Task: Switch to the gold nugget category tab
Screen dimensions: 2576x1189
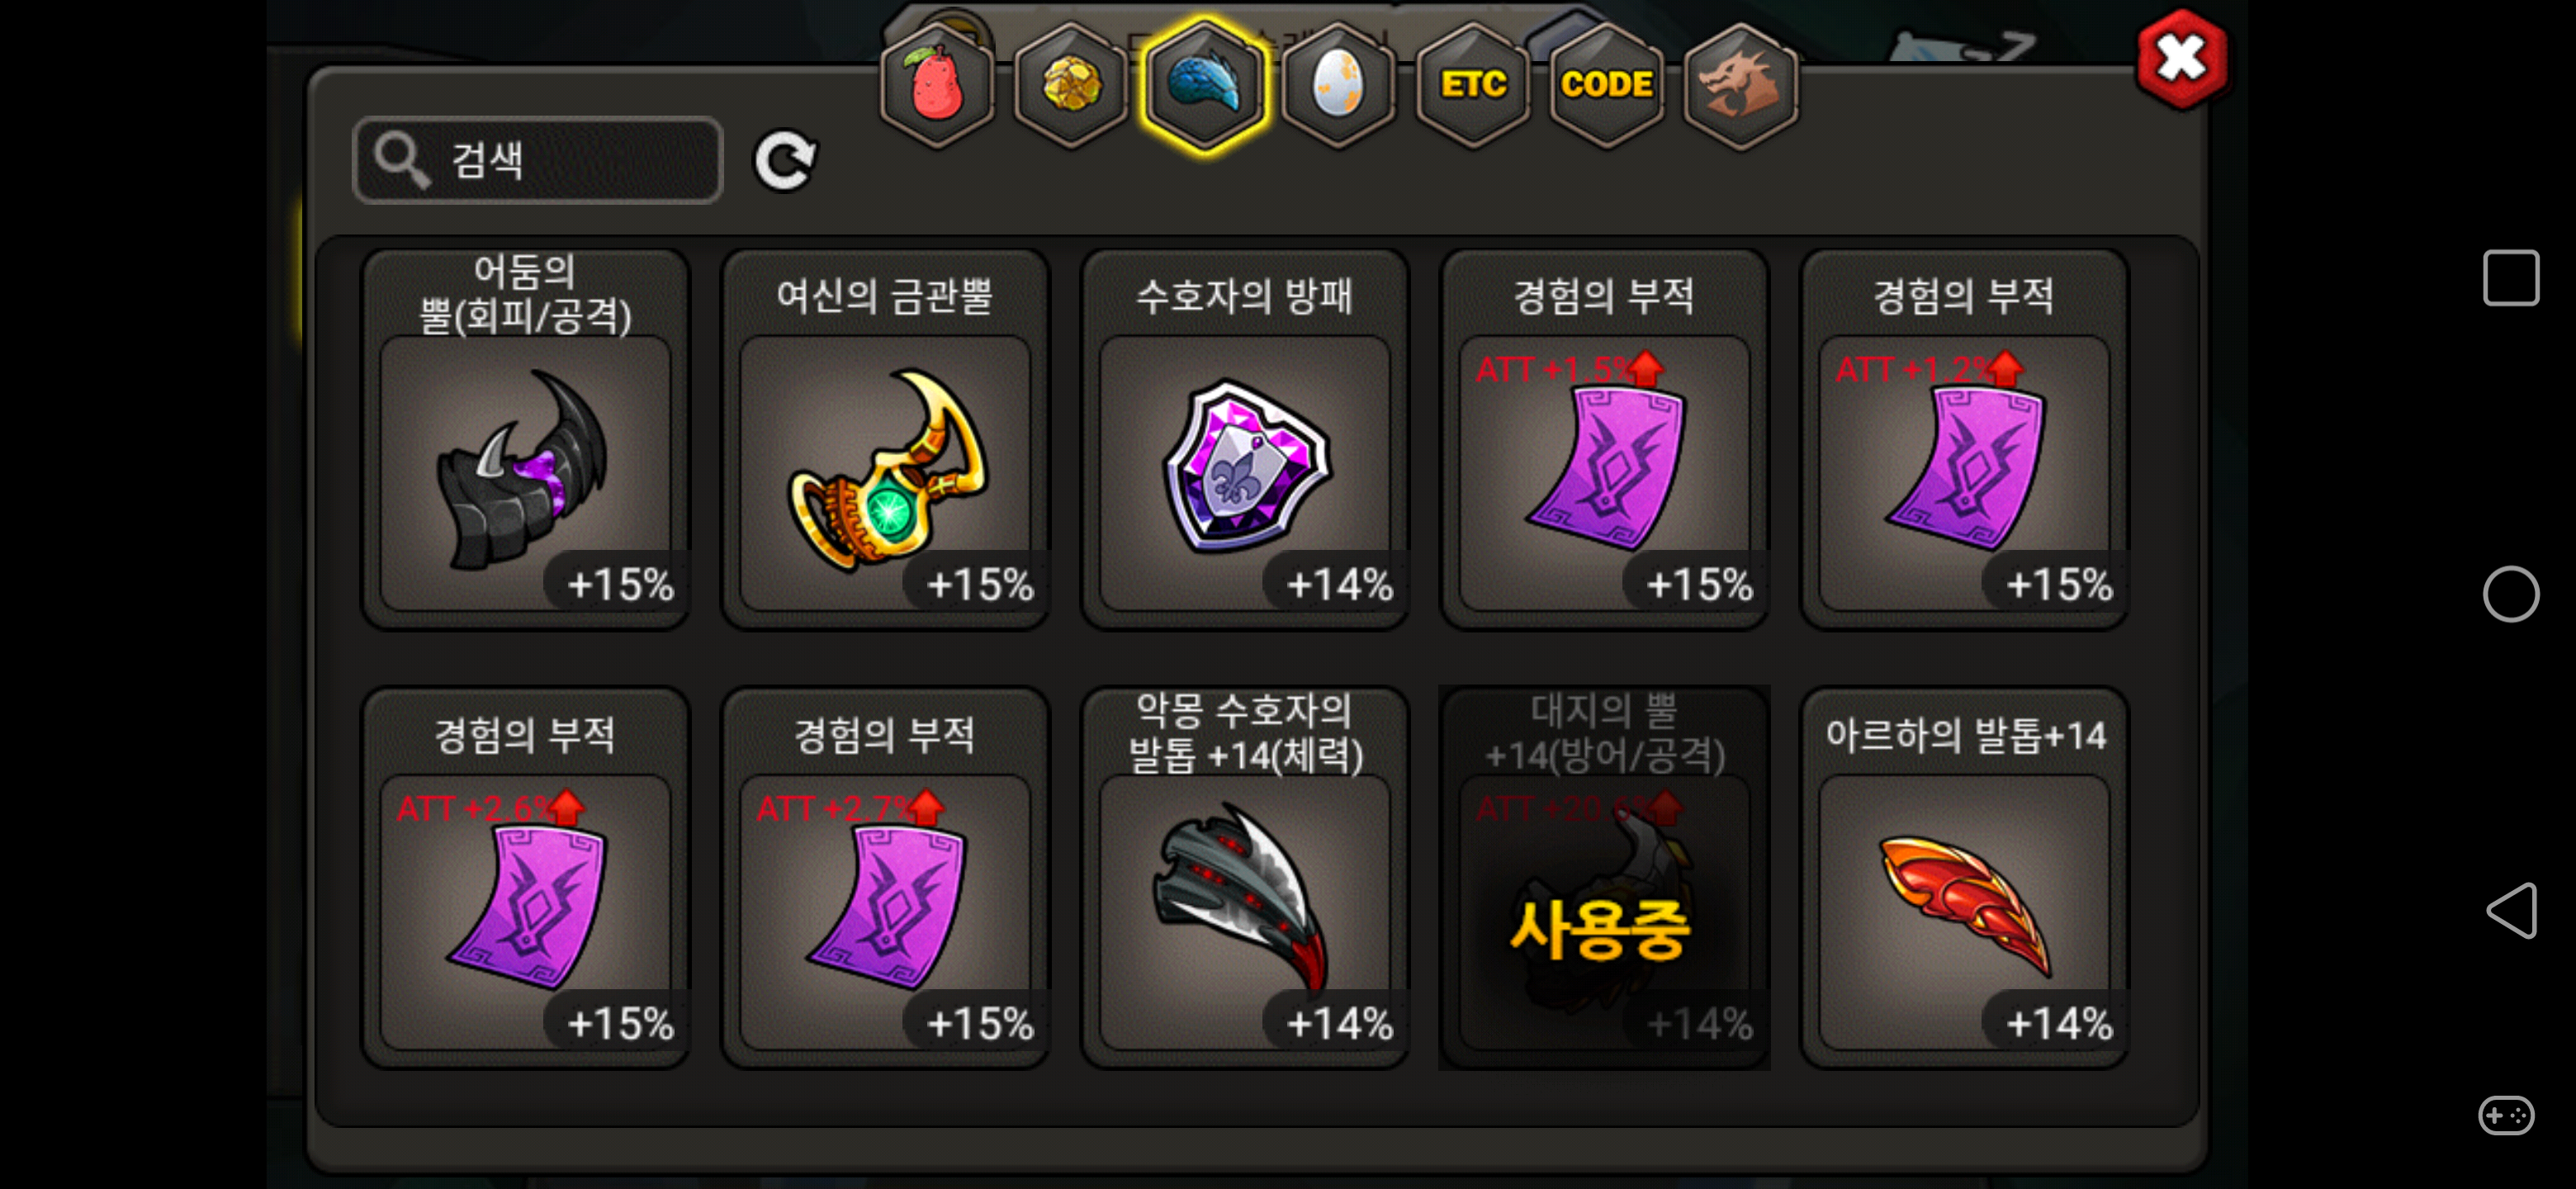Action: (x=1071, y=84)
